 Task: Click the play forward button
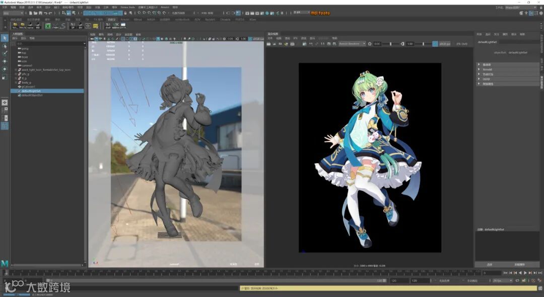(525, 273)
